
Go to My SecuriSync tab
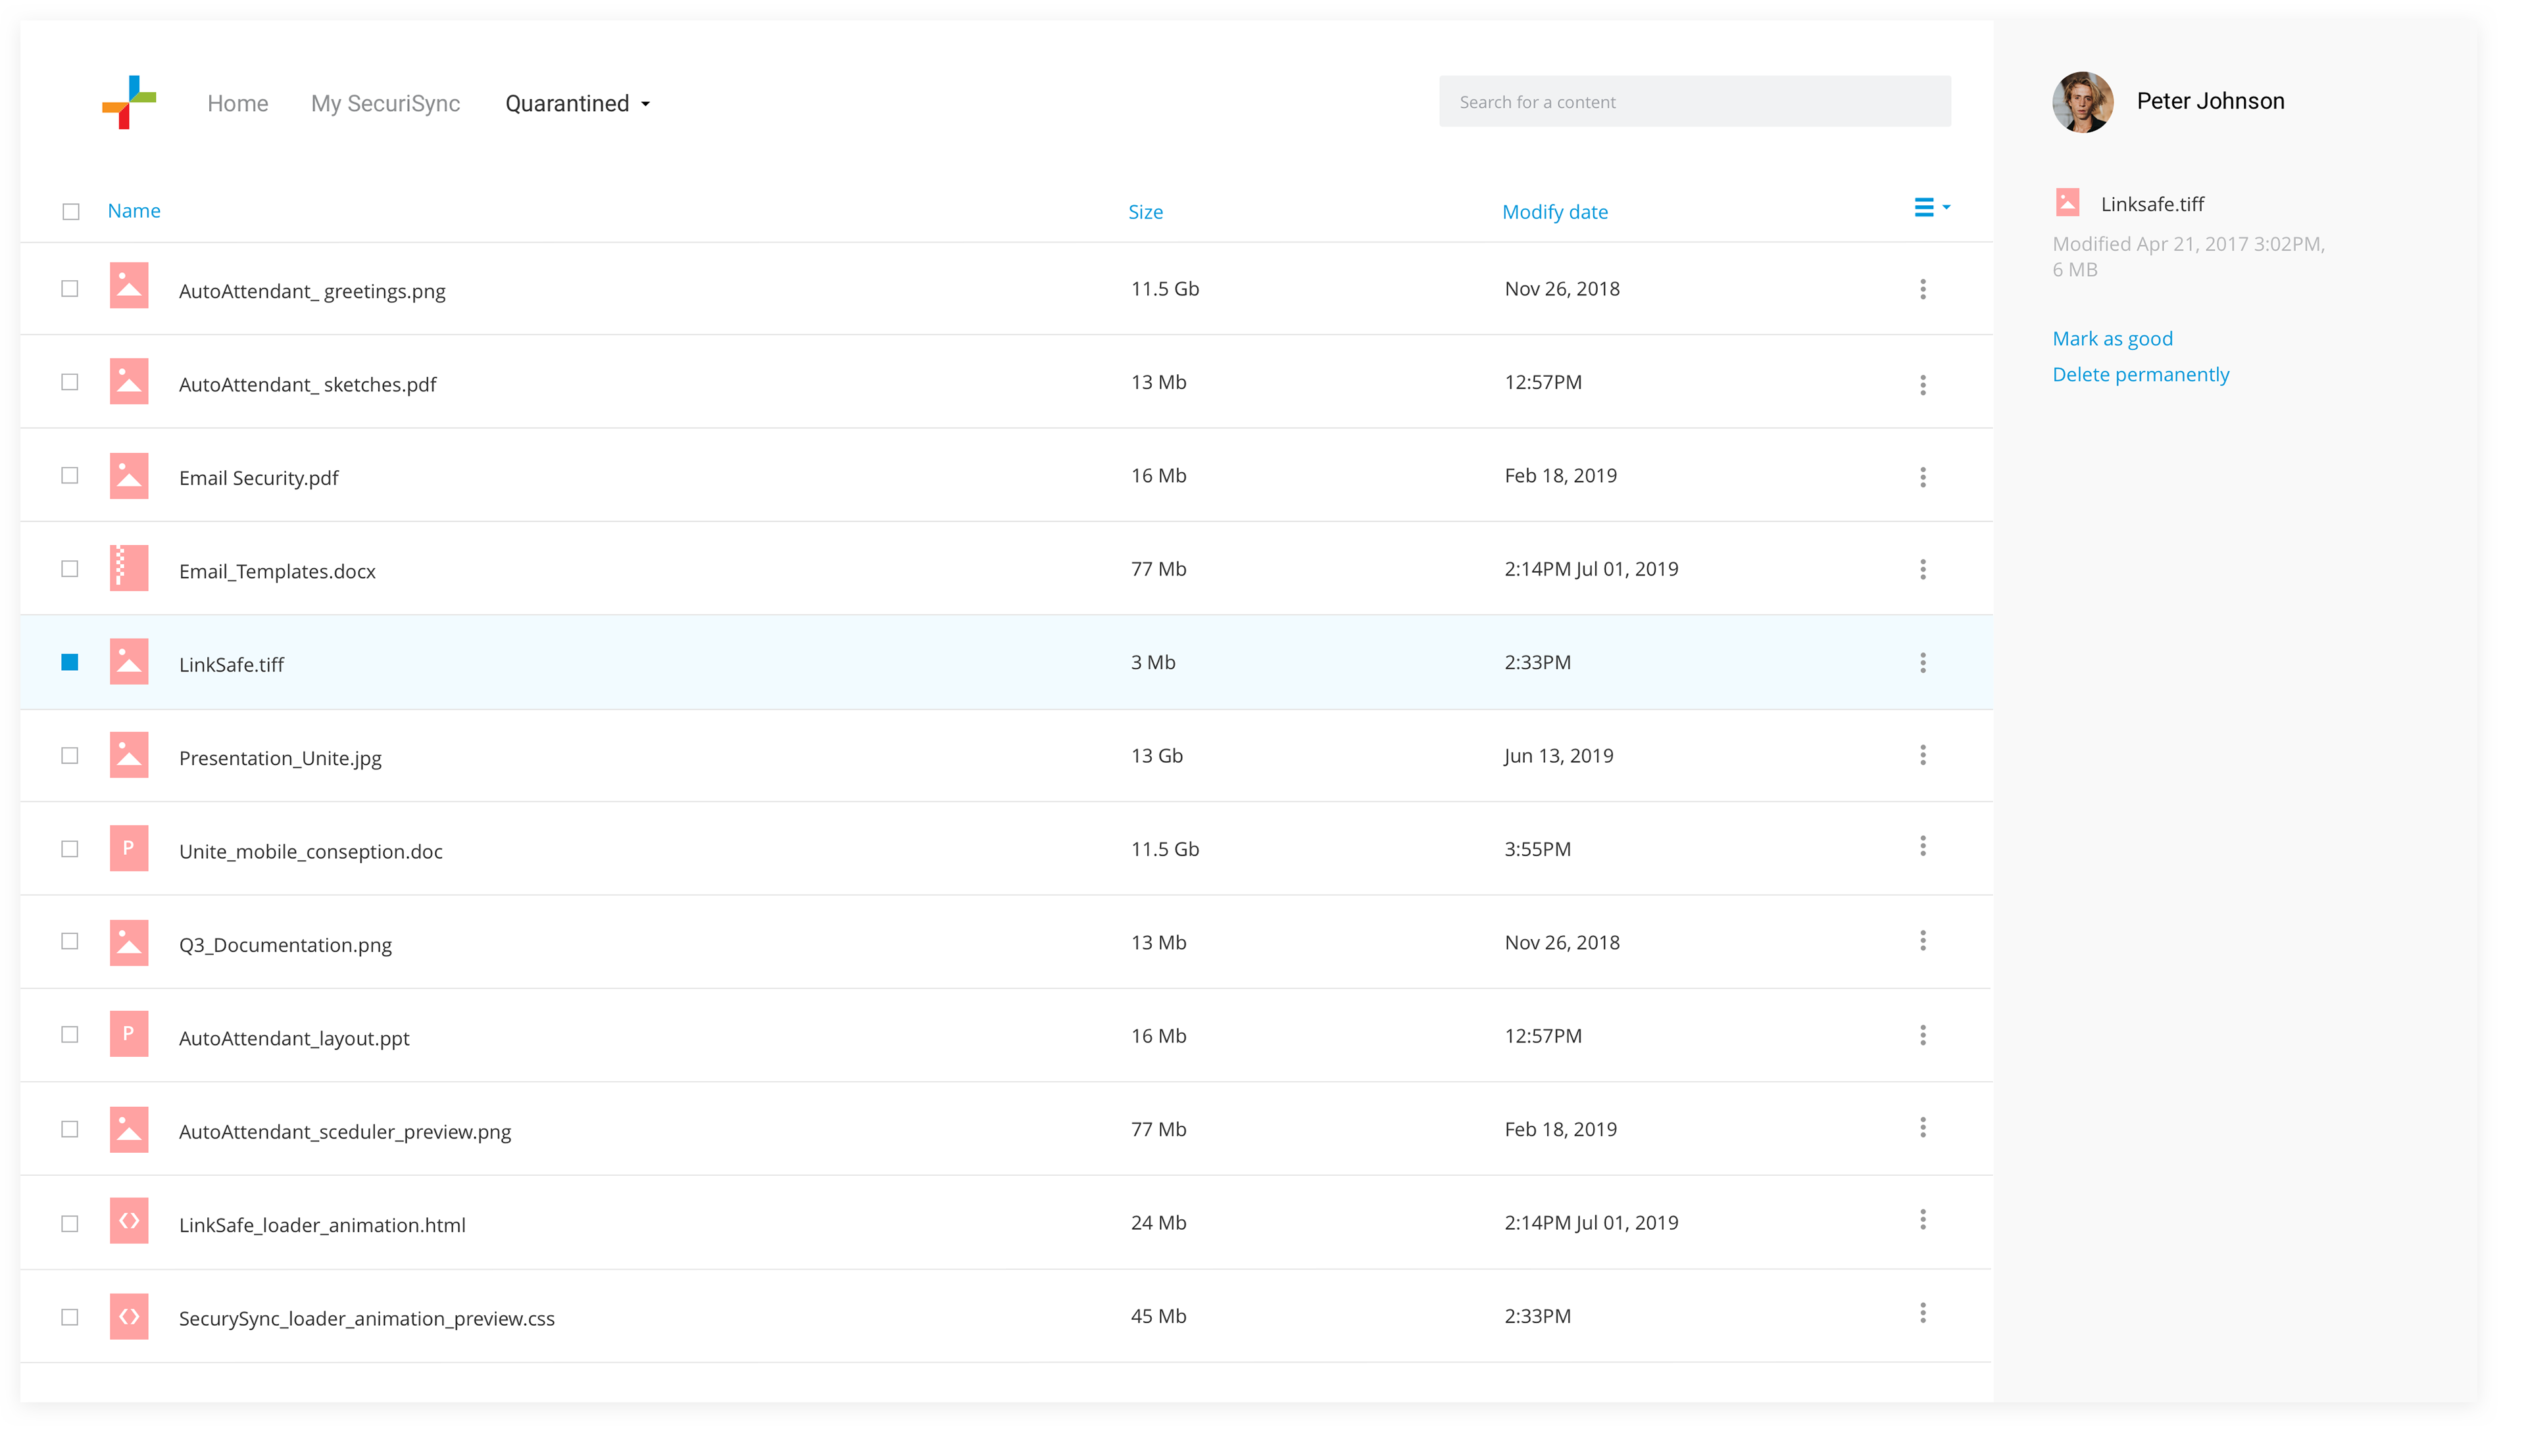[385, 103]
